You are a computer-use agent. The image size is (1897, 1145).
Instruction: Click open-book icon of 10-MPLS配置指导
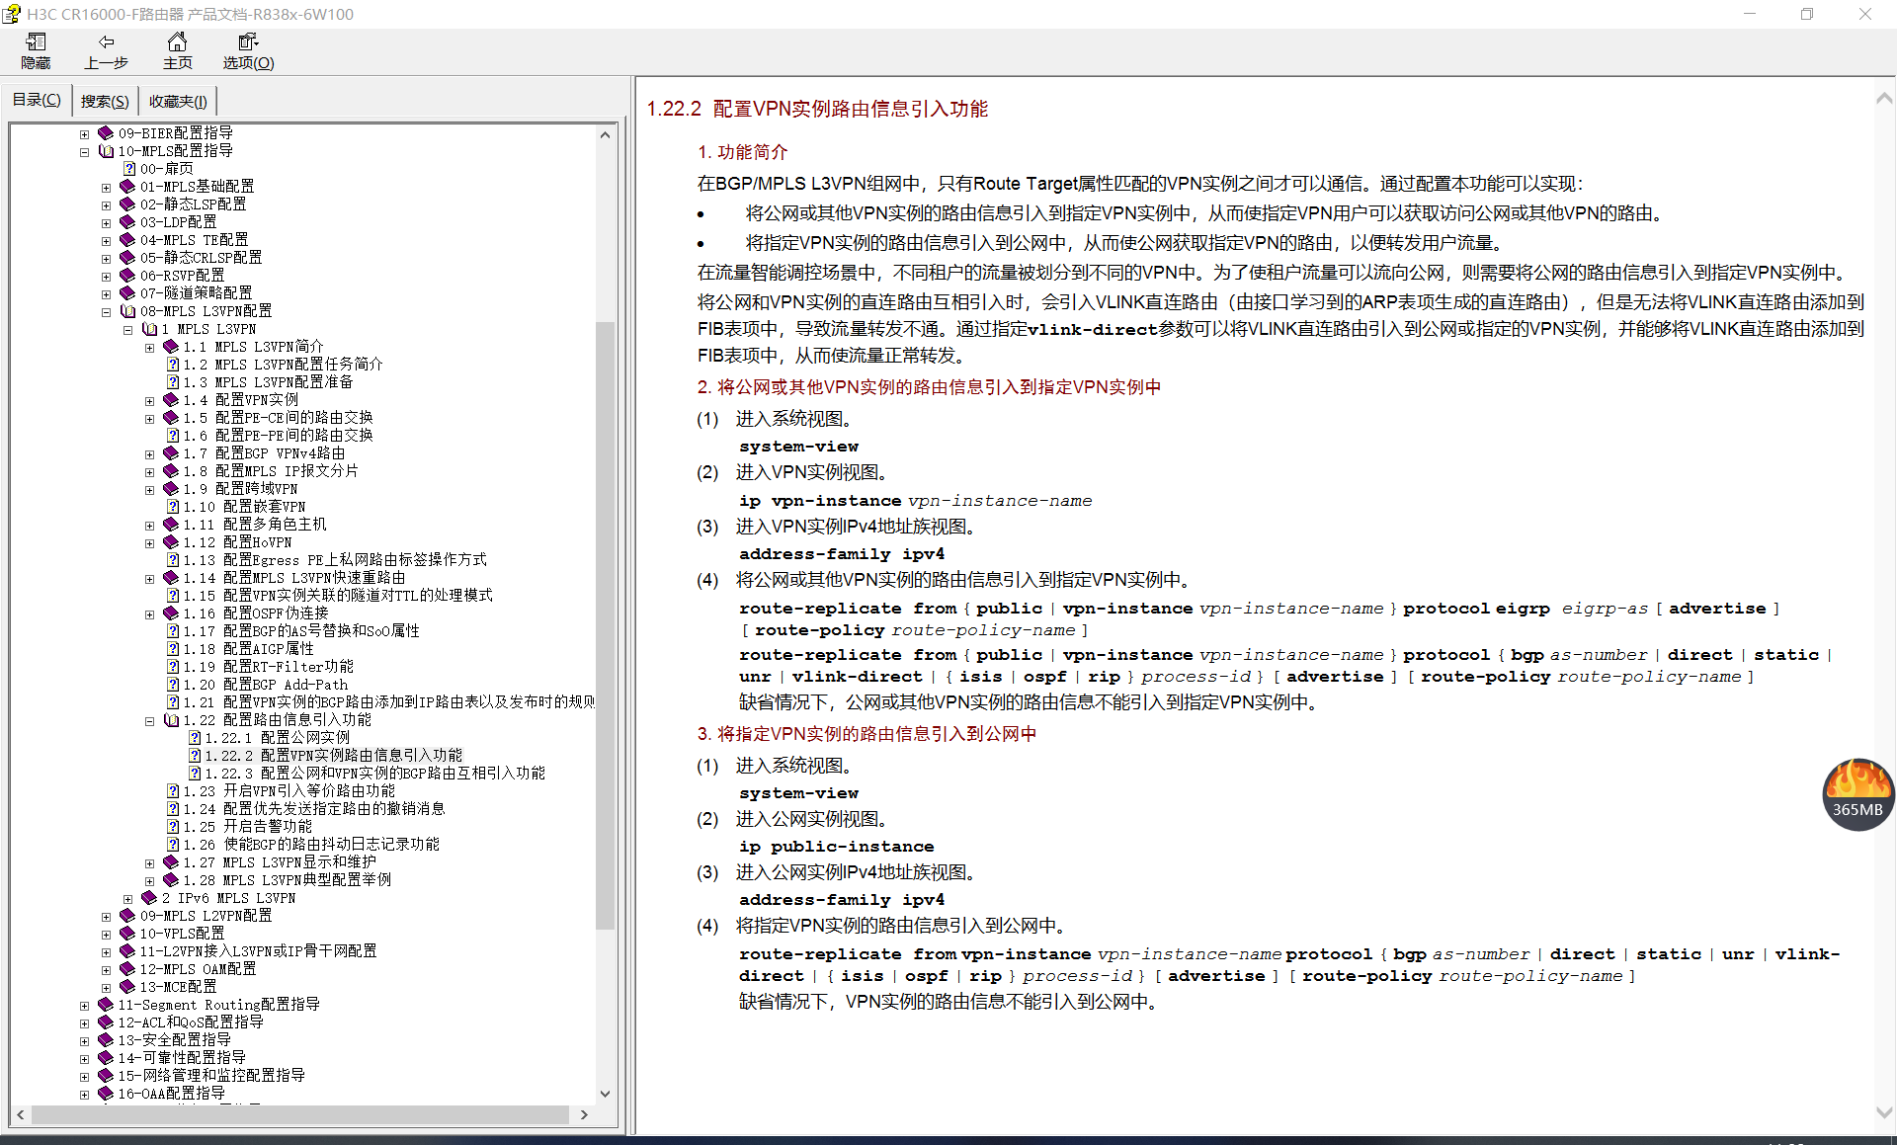coord(106,151)
